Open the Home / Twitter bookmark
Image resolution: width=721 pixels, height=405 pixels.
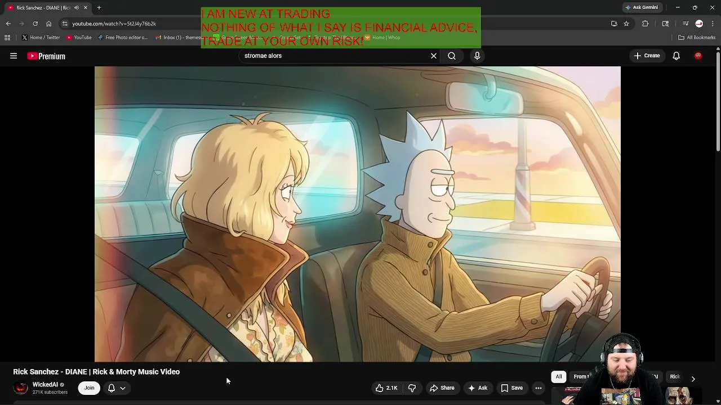coord(41,38)
